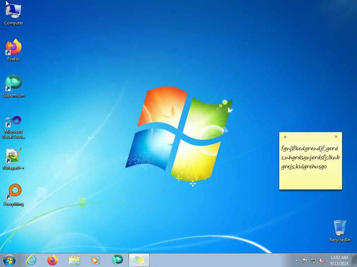
Task: Launch Firefox from the taskbar
Action: pos(52,260)
